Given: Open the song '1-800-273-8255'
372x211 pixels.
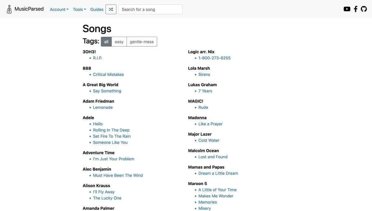Looking at the screenshot, I should pyautogui.click(x=215, y=58).
